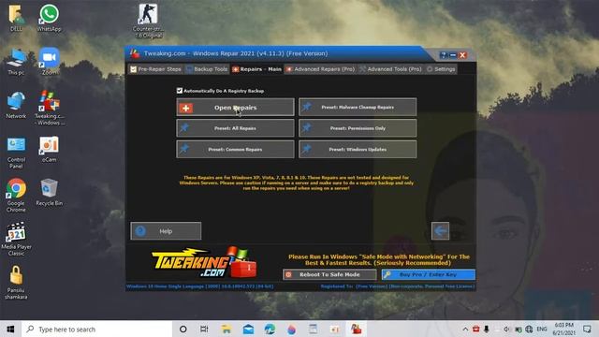
Task: Click the Windows Repair taskbar icon
Action: click(x=356, y=329)
